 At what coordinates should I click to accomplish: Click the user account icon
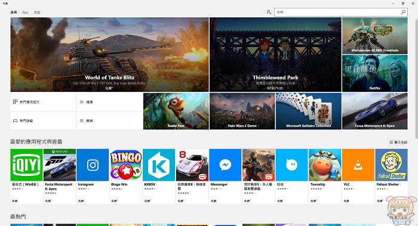(x=269, y=12)
